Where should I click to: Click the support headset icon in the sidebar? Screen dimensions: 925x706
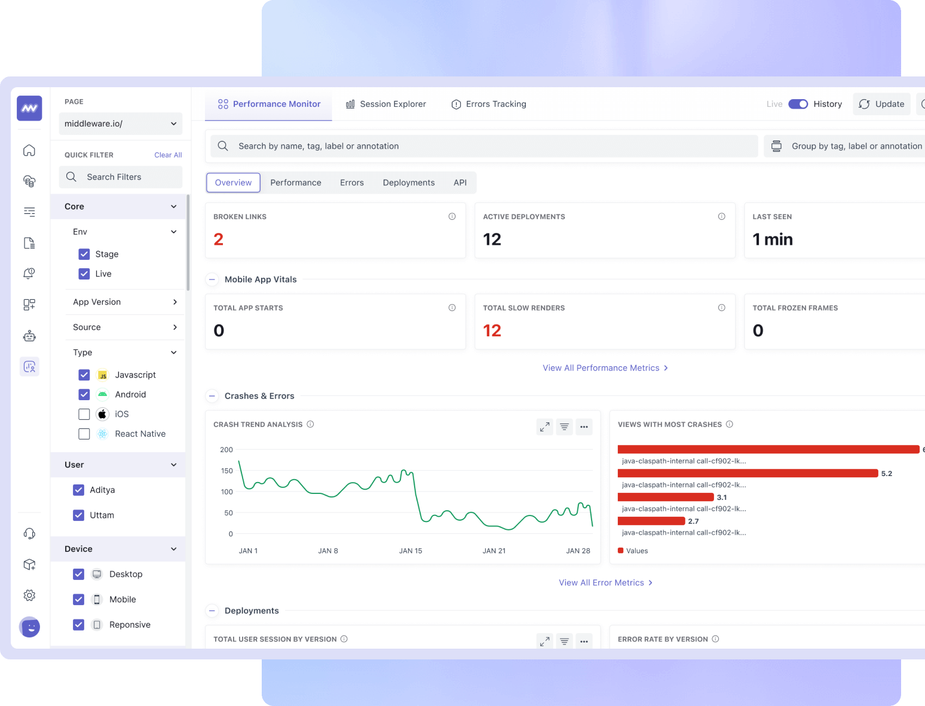[29, 533]
